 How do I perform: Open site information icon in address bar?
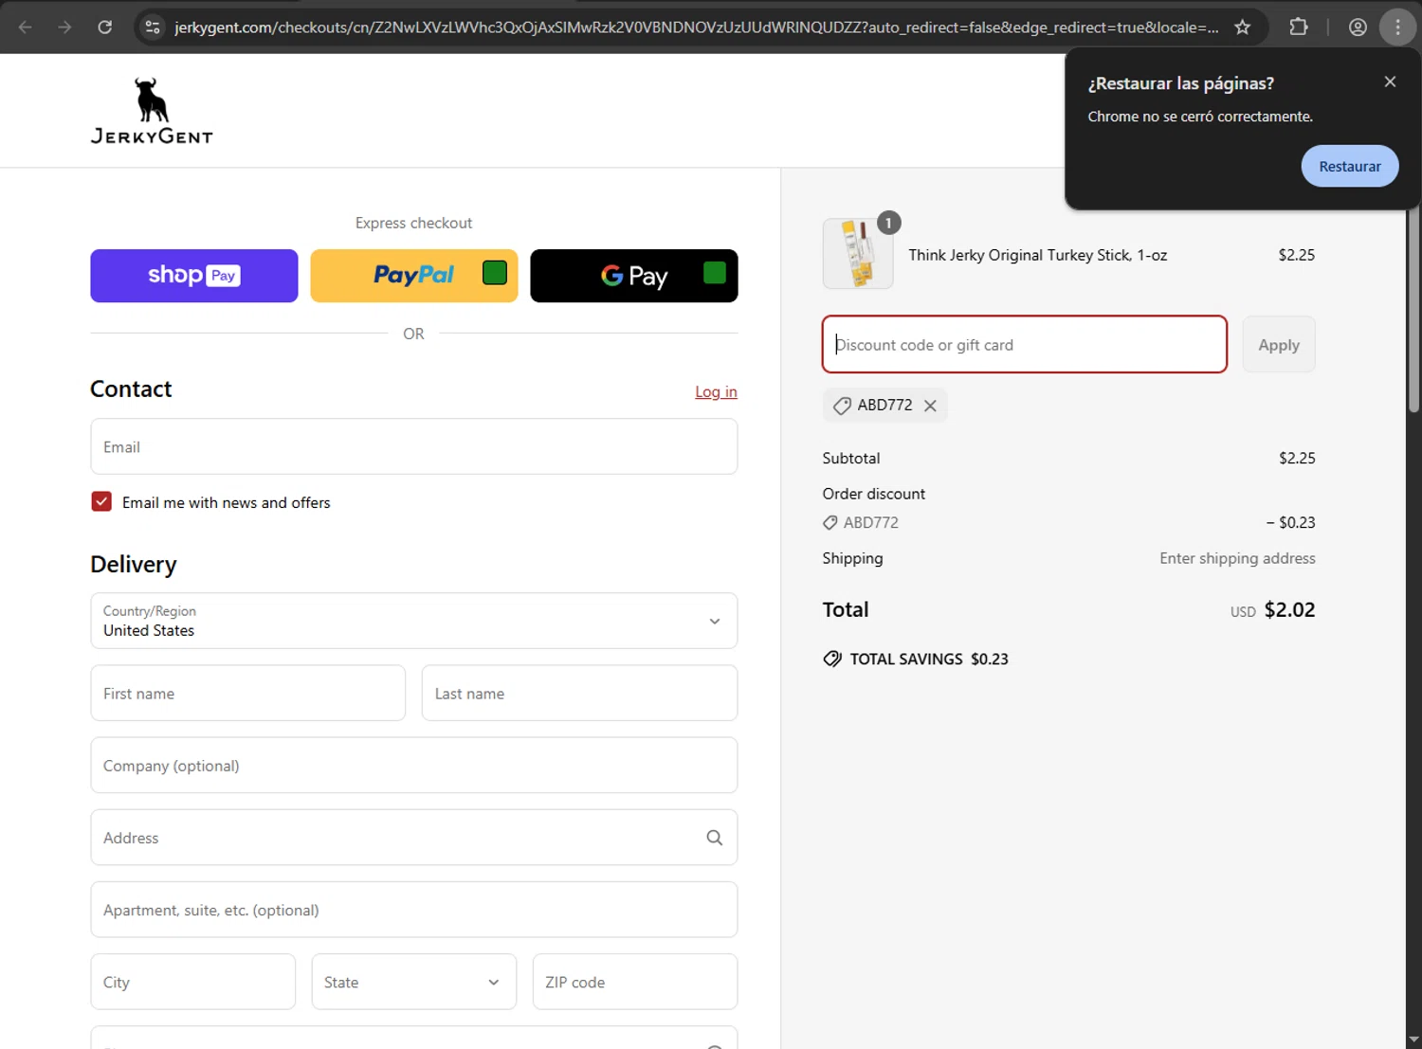152,27
